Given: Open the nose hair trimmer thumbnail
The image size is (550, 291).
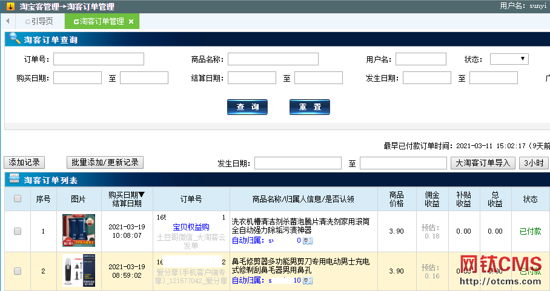Looking at the screenshot, I should click(79, 270).
